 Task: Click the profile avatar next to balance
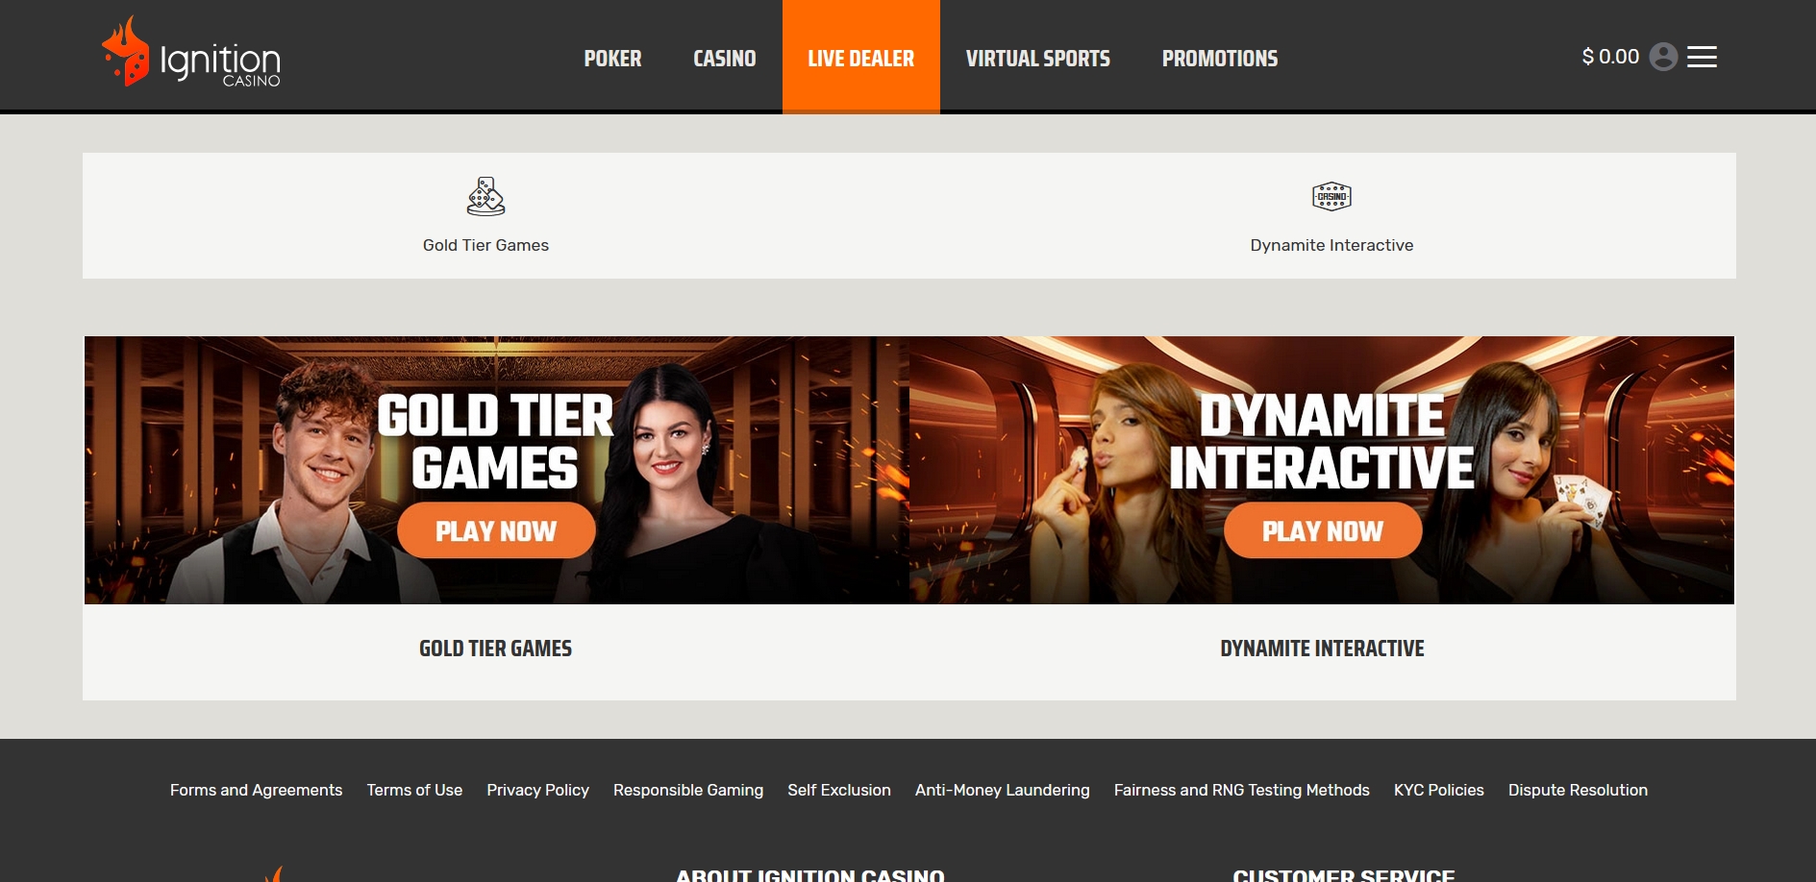1661,57
